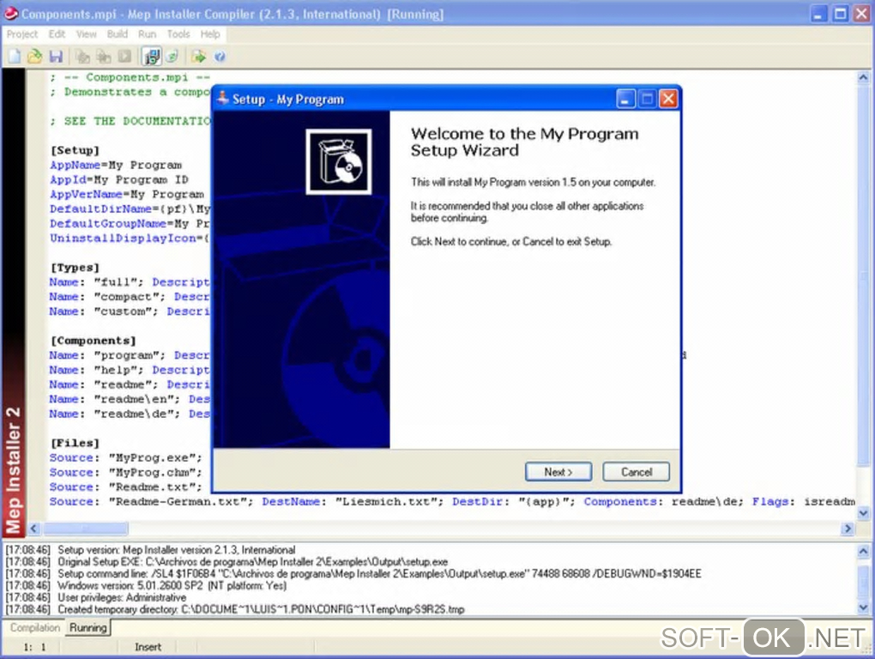Open help via the question mark icon

pyautogui.click(x=220, y=57)
